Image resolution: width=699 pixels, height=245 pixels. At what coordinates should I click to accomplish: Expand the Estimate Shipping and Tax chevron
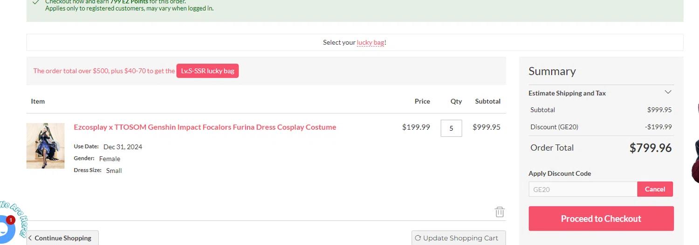pyautogui.click(x=668, y=92)
